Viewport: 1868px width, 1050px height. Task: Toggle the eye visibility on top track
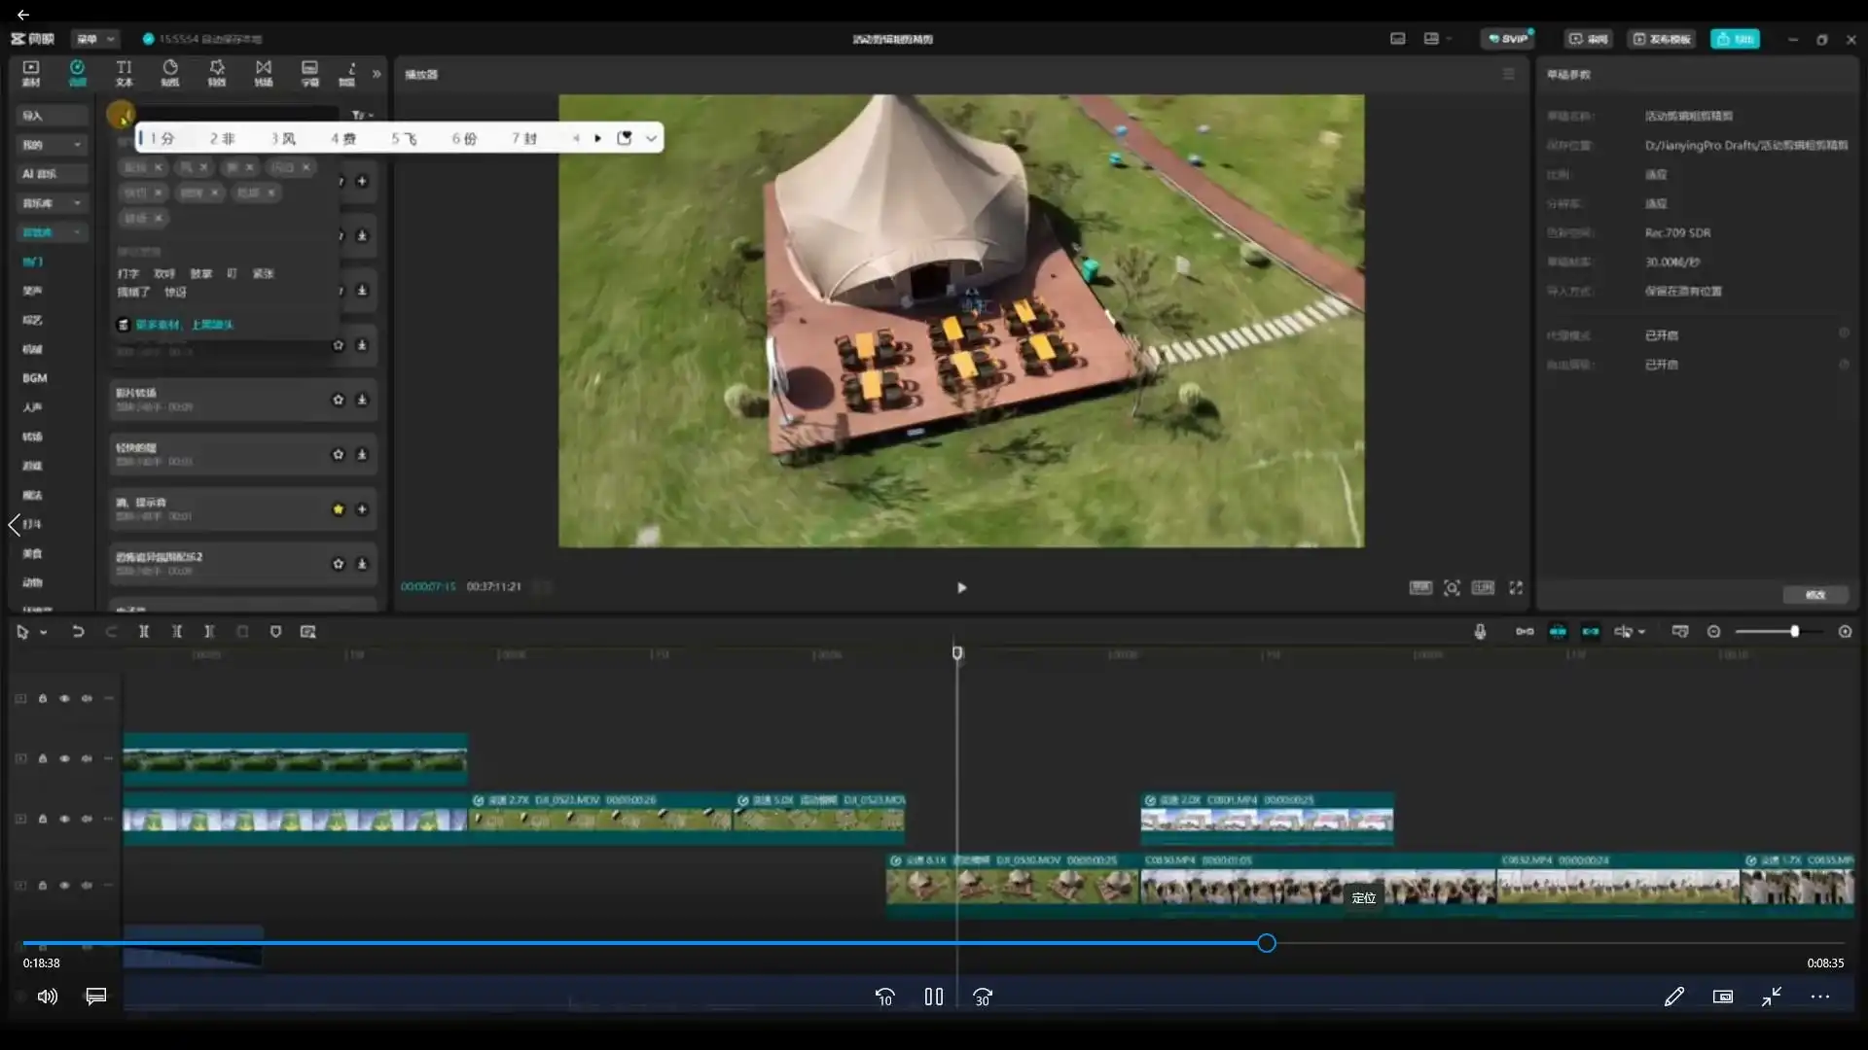(x=64, y=699)
